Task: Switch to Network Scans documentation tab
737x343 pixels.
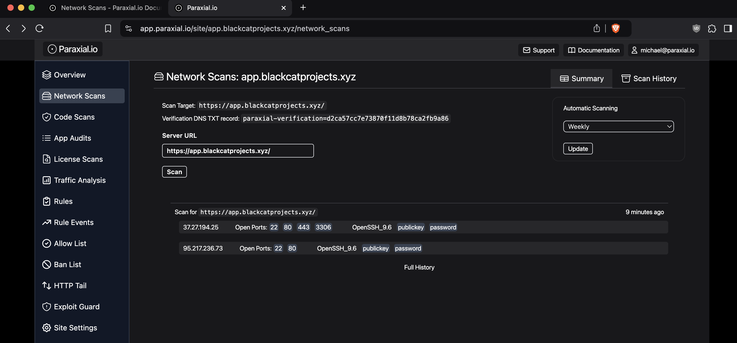Action: [106, 8]
